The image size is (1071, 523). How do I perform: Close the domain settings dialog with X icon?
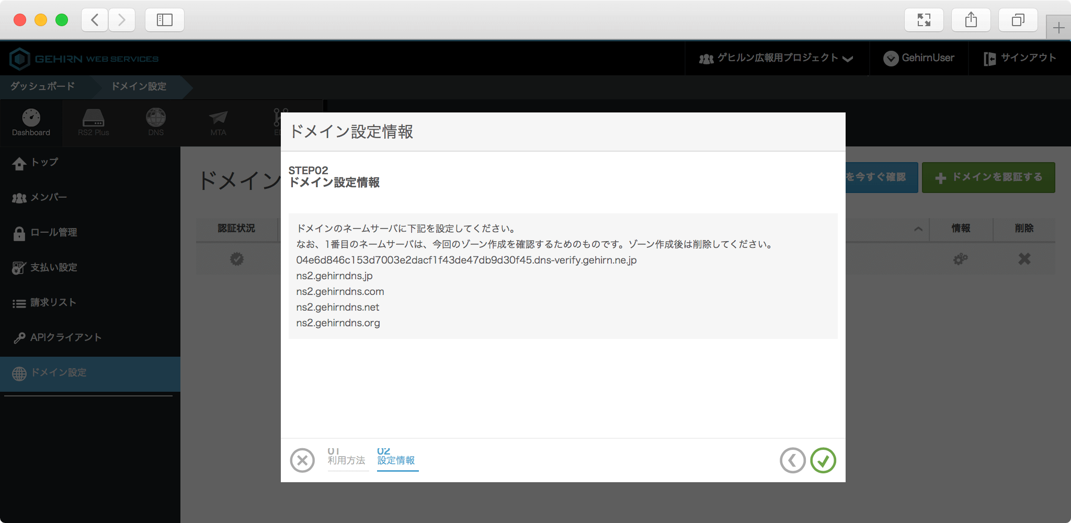tap(302, 461)
